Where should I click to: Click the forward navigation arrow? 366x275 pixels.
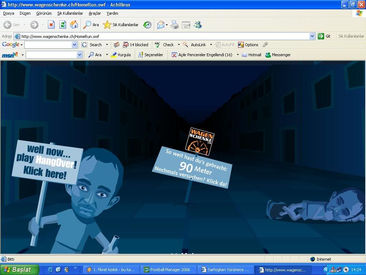(x=34, y=25)
